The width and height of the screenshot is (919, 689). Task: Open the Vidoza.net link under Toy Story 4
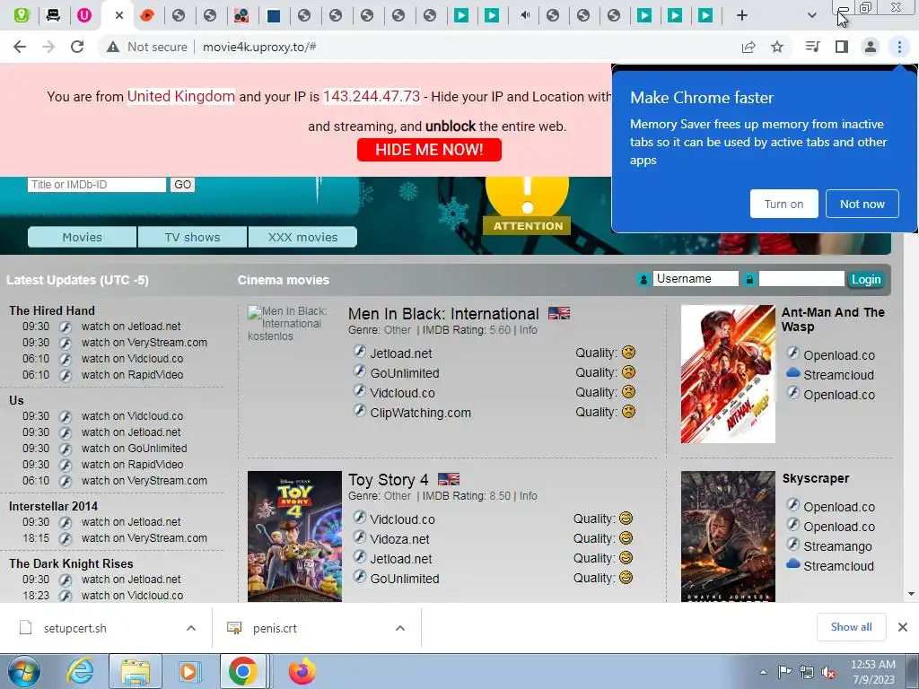(399, 539)
